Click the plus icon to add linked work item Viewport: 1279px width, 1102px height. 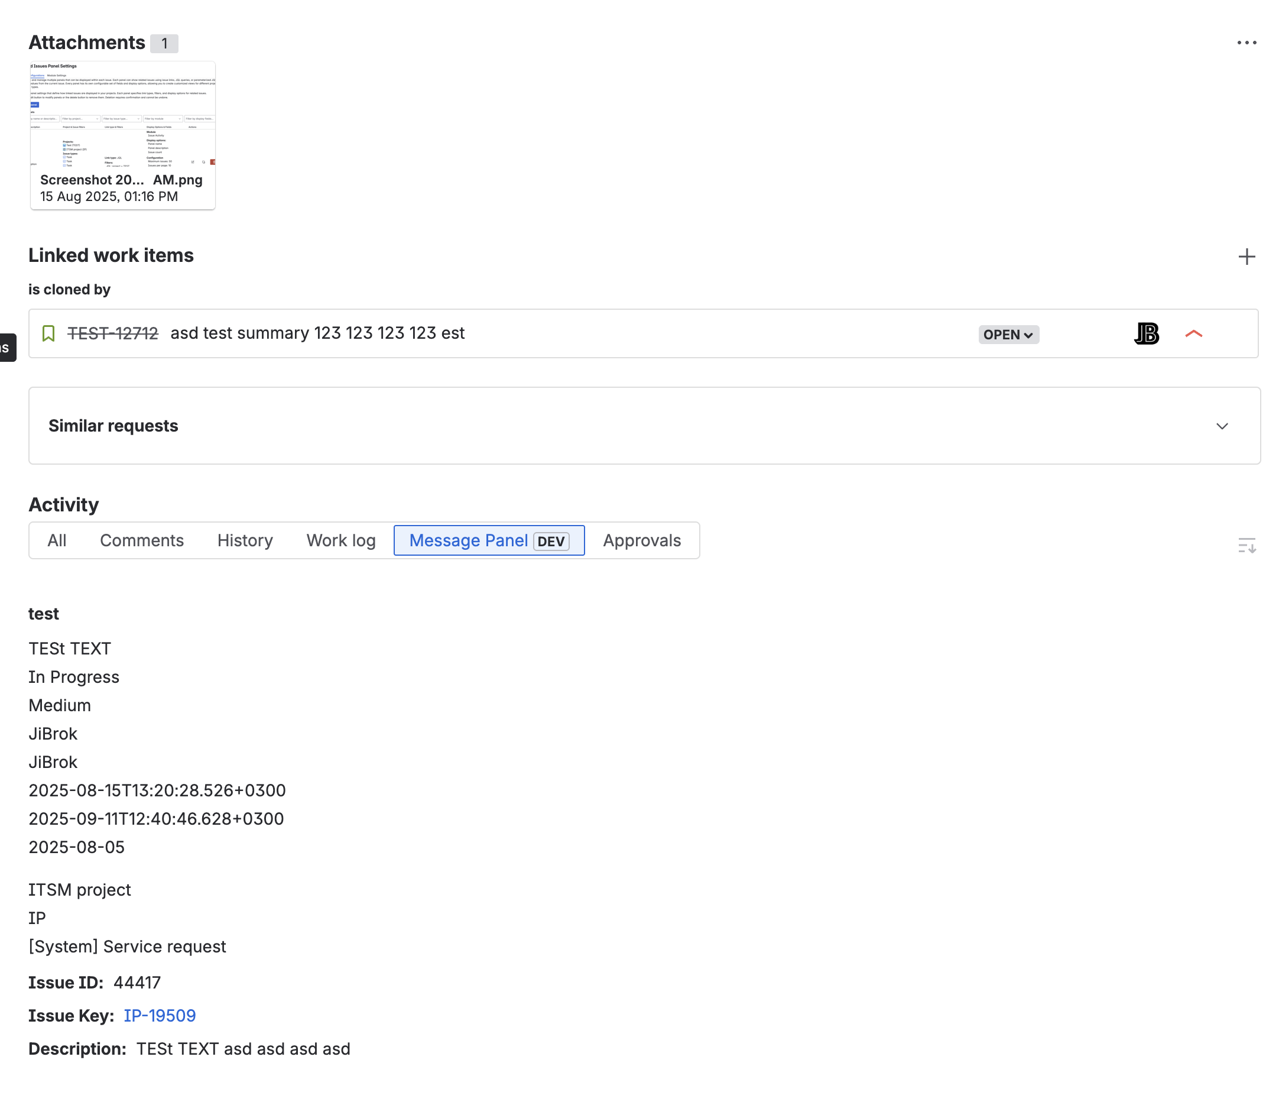(x=1248, y=256)
